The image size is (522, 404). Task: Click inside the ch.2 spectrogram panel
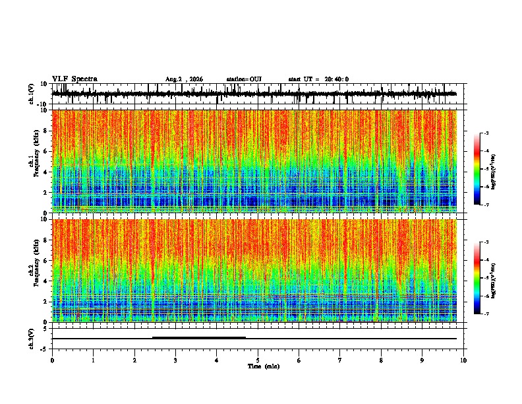[x=254, y=271]
